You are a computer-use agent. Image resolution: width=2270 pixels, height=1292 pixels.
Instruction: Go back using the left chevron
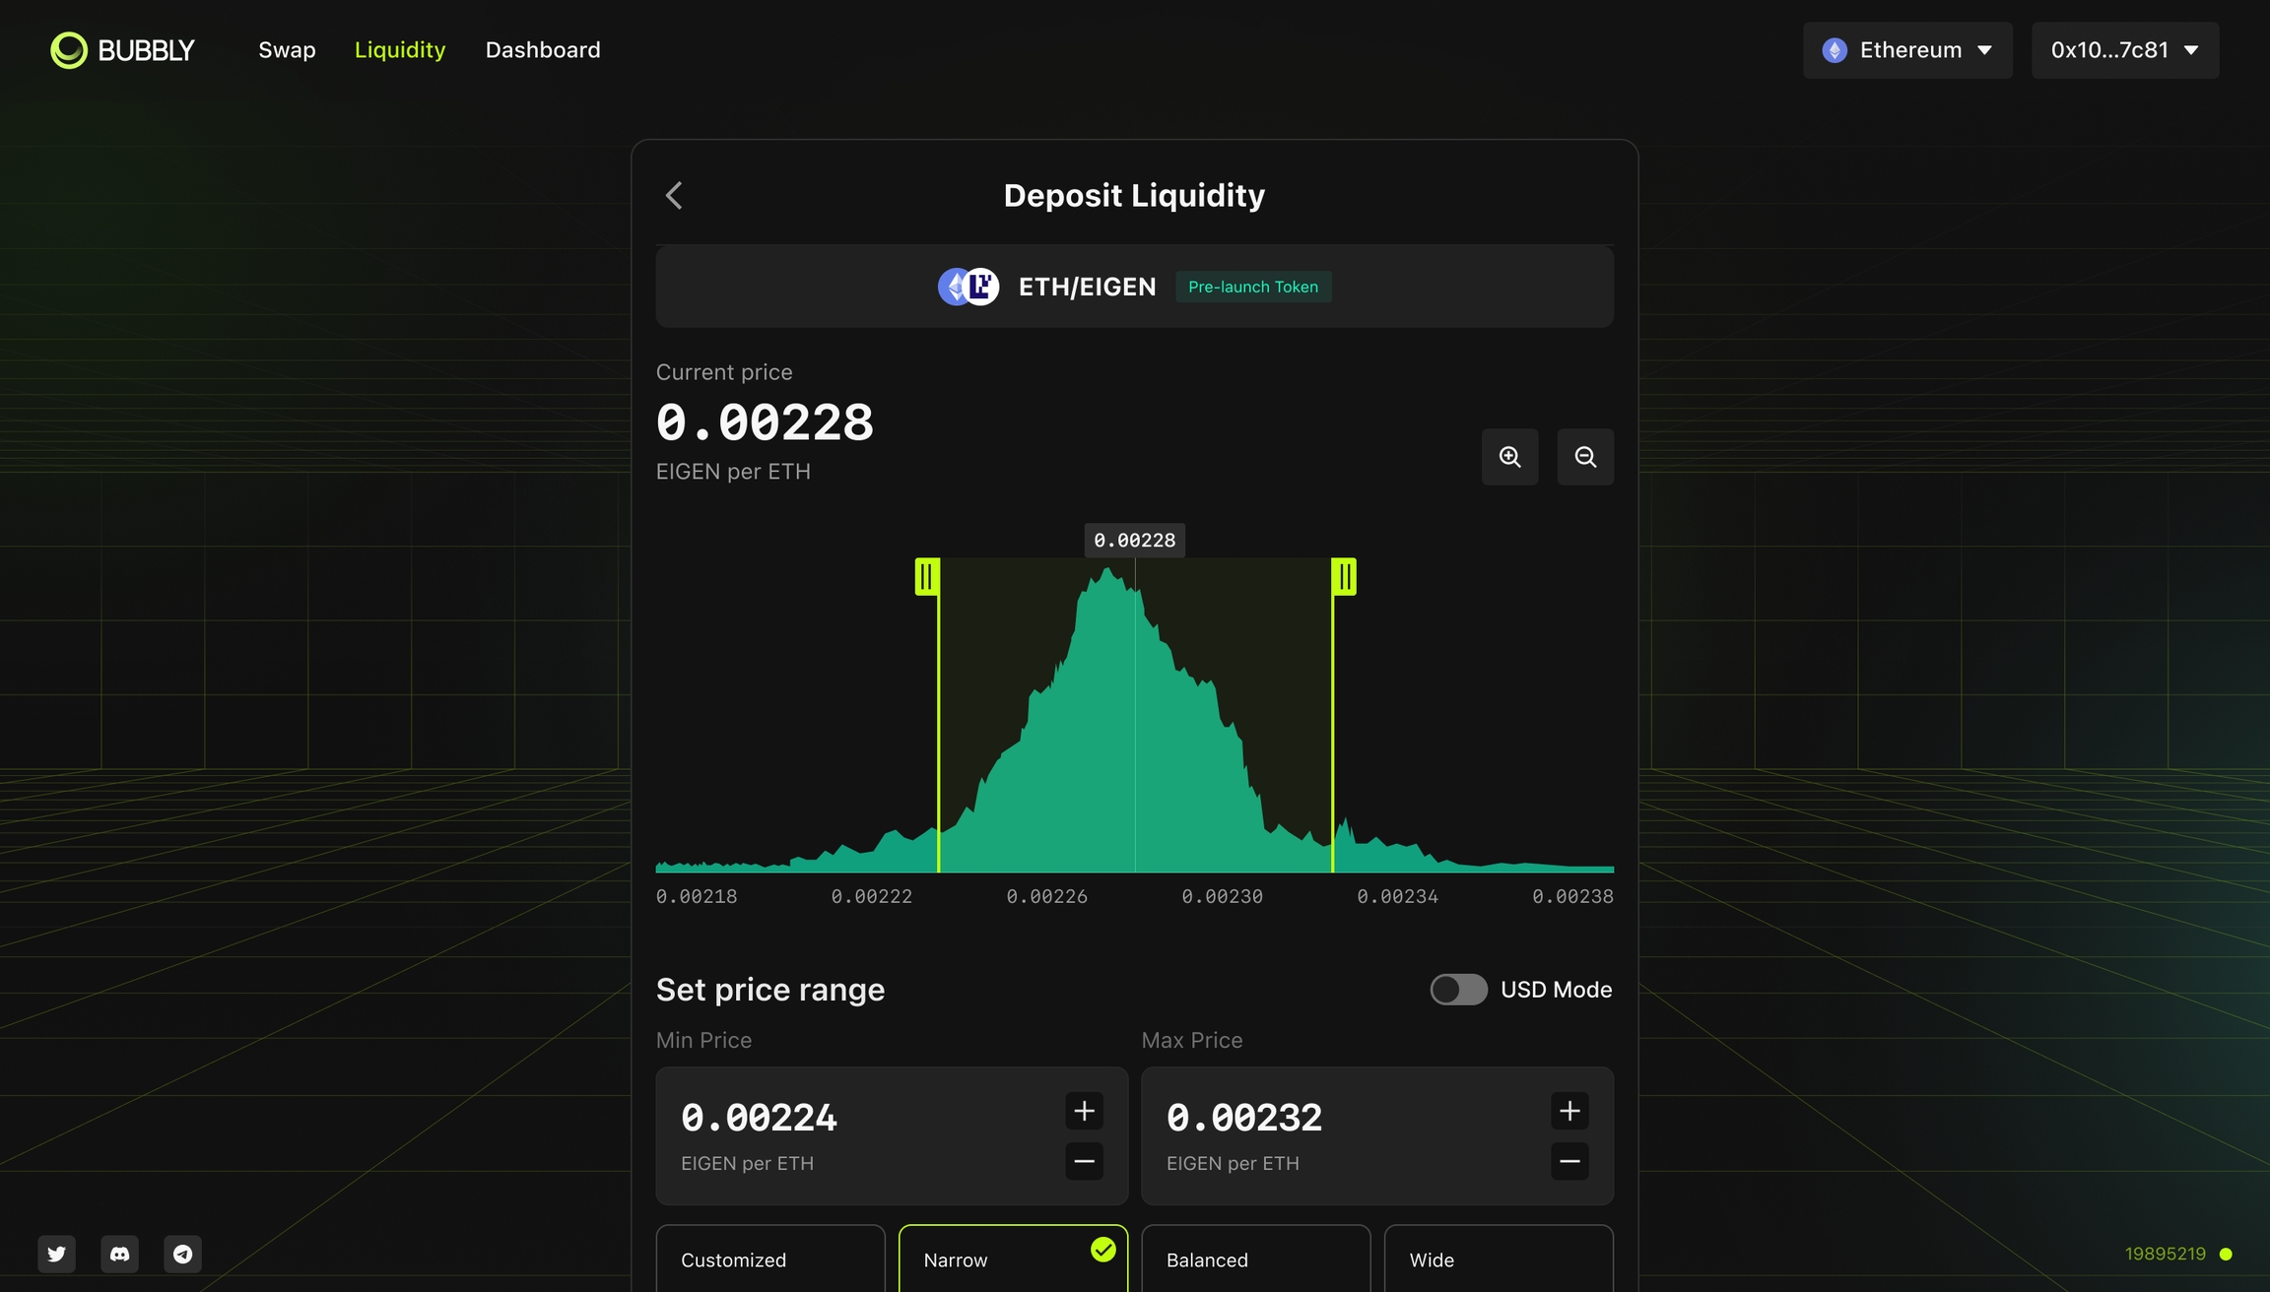[674, 195]
